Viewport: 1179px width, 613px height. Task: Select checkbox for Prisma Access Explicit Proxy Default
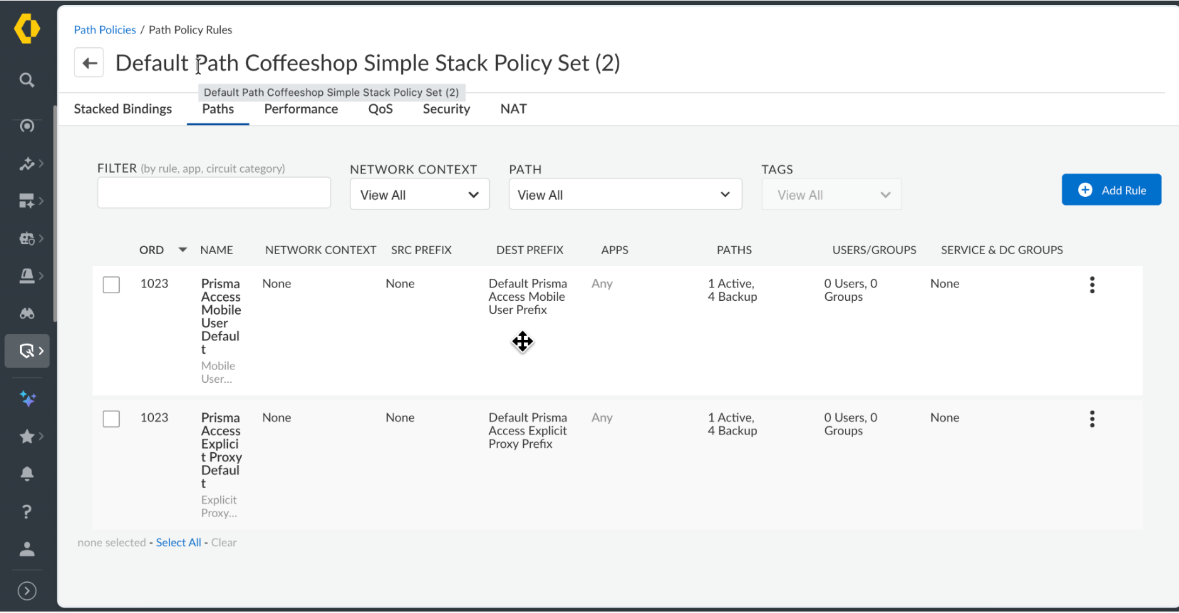[111, 419]
